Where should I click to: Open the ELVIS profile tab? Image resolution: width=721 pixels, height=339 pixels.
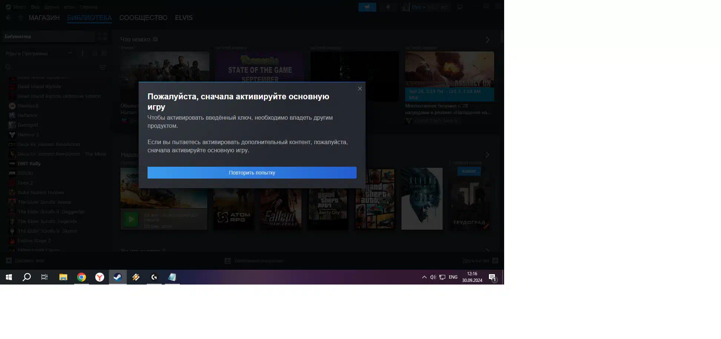click(184, 18)
